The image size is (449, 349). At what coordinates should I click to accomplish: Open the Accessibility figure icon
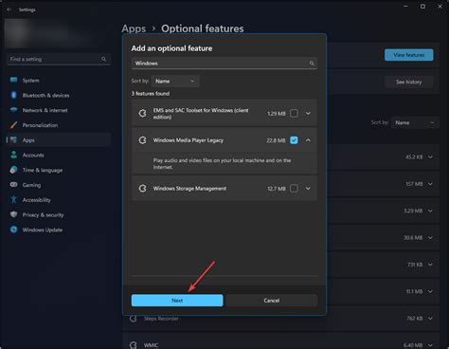tap(13, 199)
